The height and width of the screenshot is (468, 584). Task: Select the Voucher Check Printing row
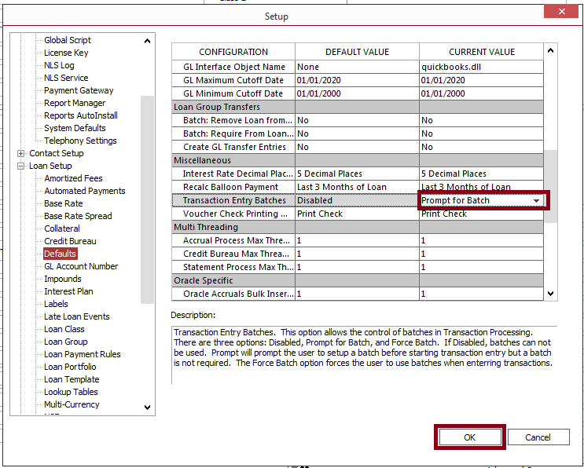coord(358,214)
